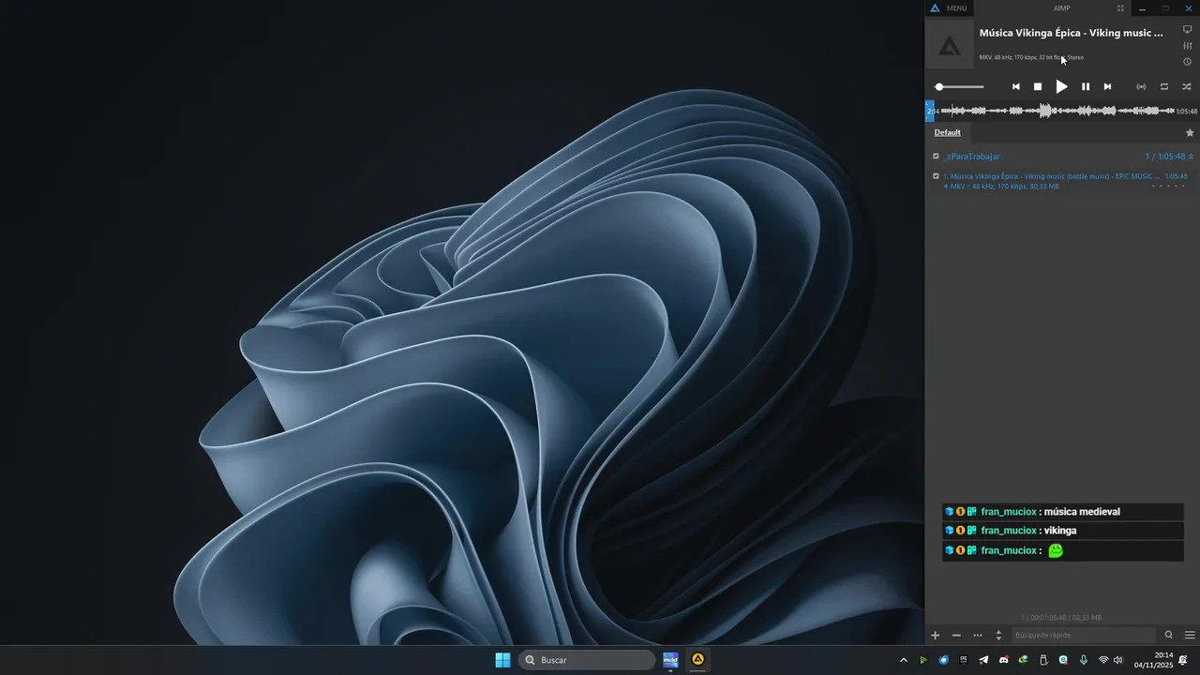Click the star bookmarks icon
1200x675 pixels.
pyautogui.click(x=1190, y=133)
